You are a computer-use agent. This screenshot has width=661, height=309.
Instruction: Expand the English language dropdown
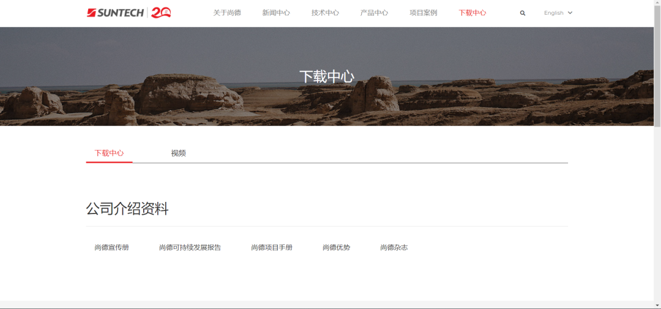558,13
